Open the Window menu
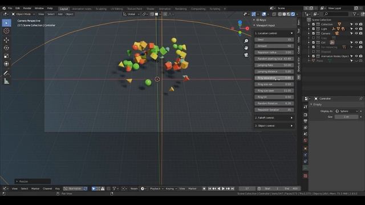Screen dimensions: 365x205 pyautogui.click(x=39, y=8)
